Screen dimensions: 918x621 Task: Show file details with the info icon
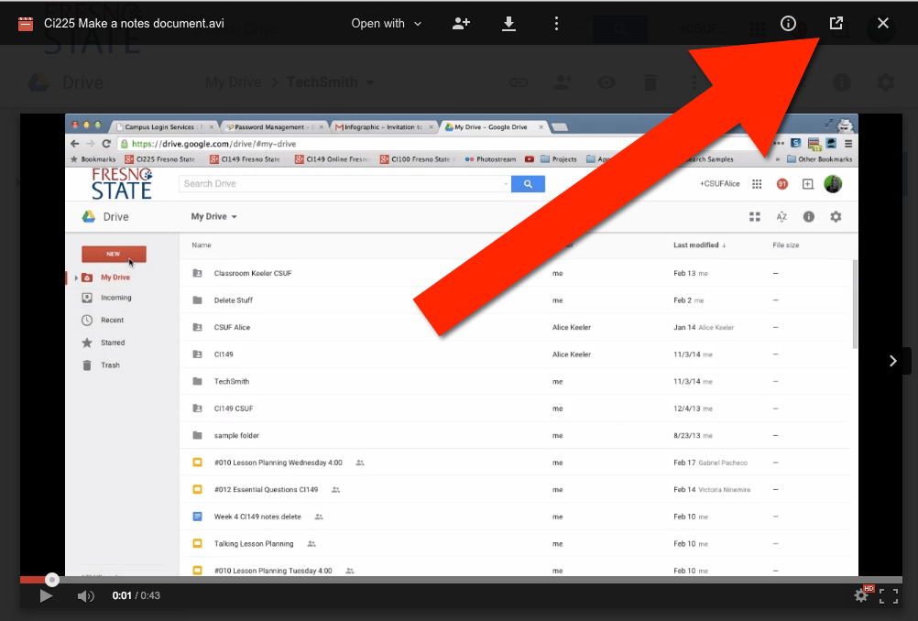(x=788, y=24)
